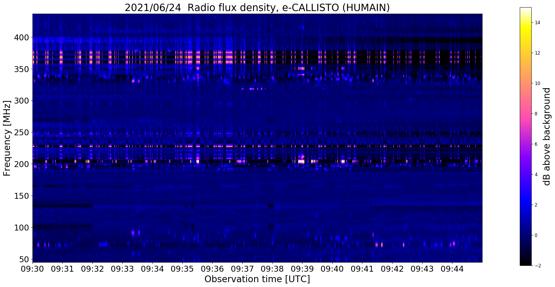Viewport: 555px width, 287px height.
Task: Click the 09:34 time tick label
Action: 153,269
